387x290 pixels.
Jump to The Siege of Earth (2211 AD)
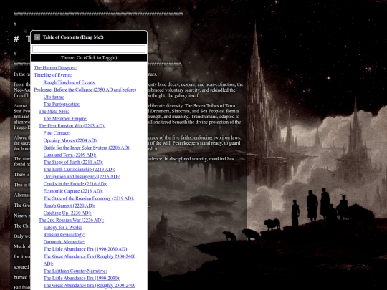[x=73, y=163]
